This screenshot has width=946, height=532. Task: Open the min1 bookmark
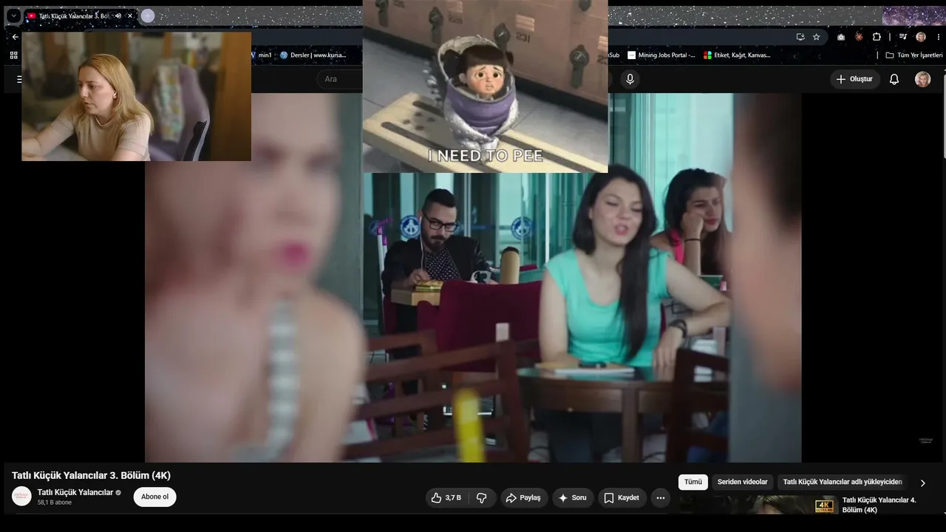[262, 55]
